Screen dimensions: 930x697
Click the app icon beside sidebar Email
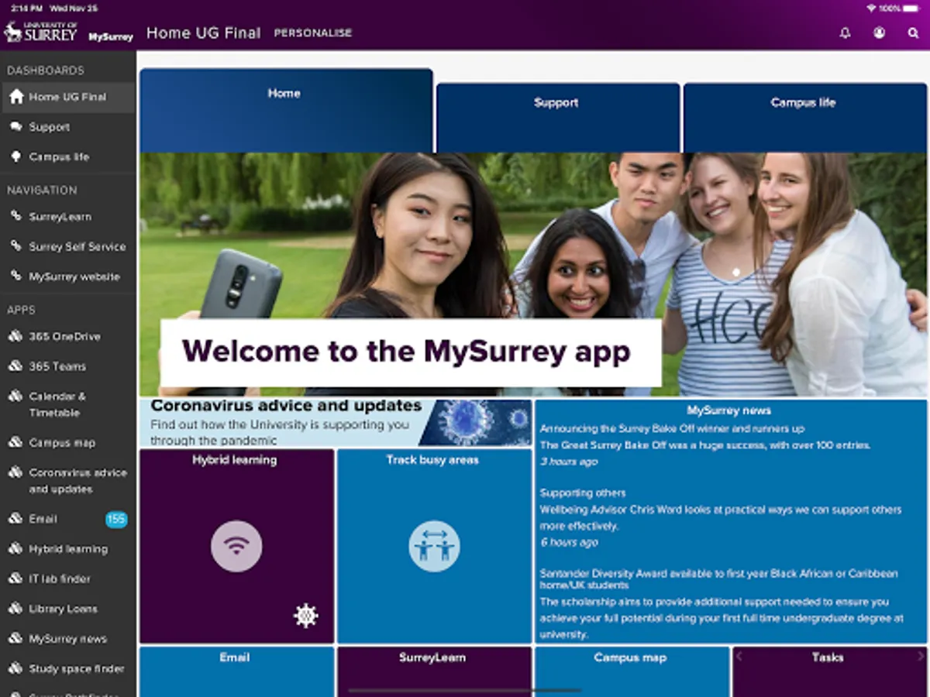point(16,519)
